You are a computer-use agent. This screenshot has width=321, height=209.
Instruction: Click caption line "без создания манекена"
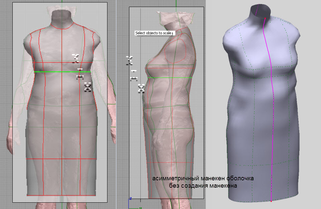pos(203,186)
